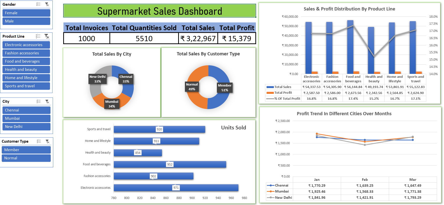This screenshot has height=205, width=444.
Task: Select the Food and beverages bar labeled 952
Action: (170, 164)
